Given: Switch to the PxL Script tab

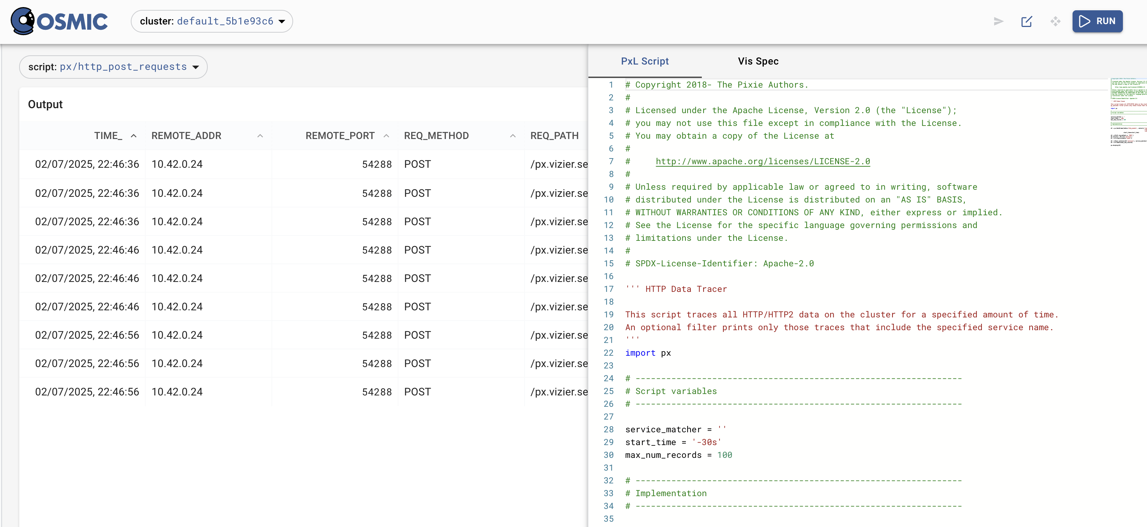Looking at the screenshot, I should (x=645, y=61).
